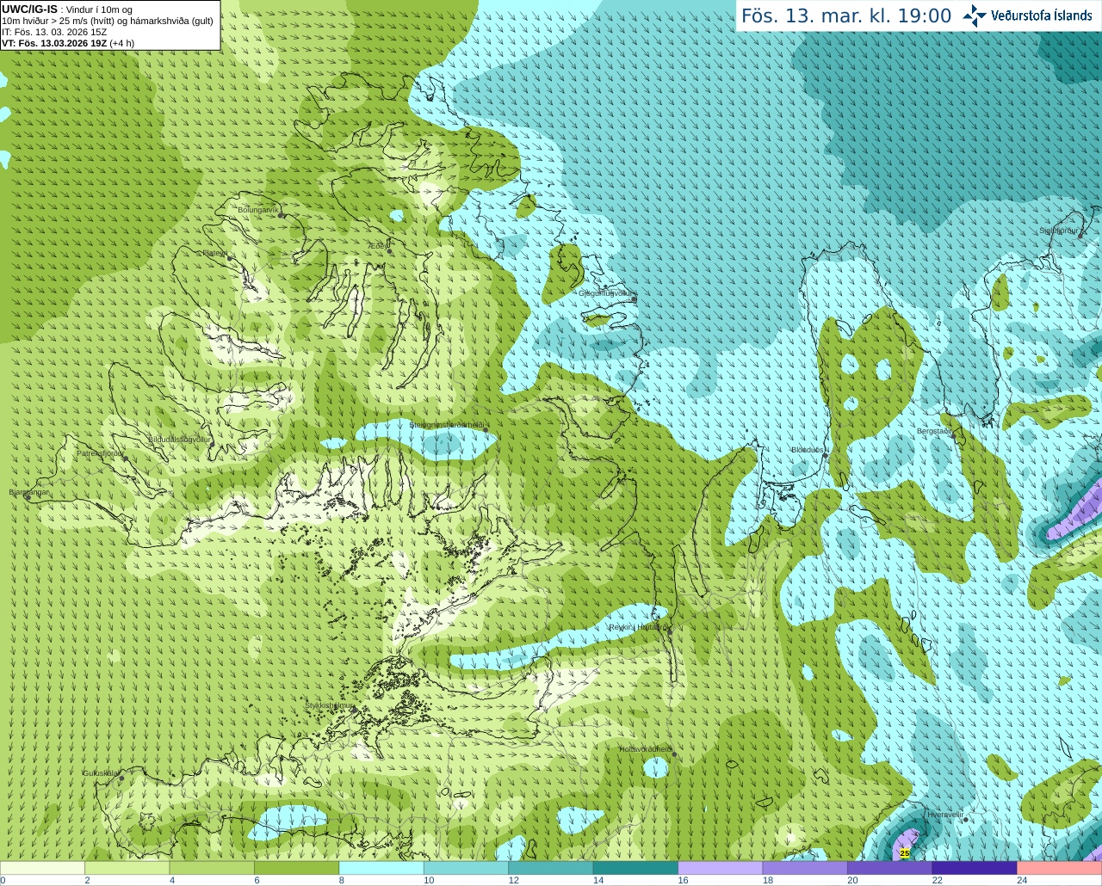Select the Holtavörðuheiði station dot
1102x886 pixels.
coord(674,754)
